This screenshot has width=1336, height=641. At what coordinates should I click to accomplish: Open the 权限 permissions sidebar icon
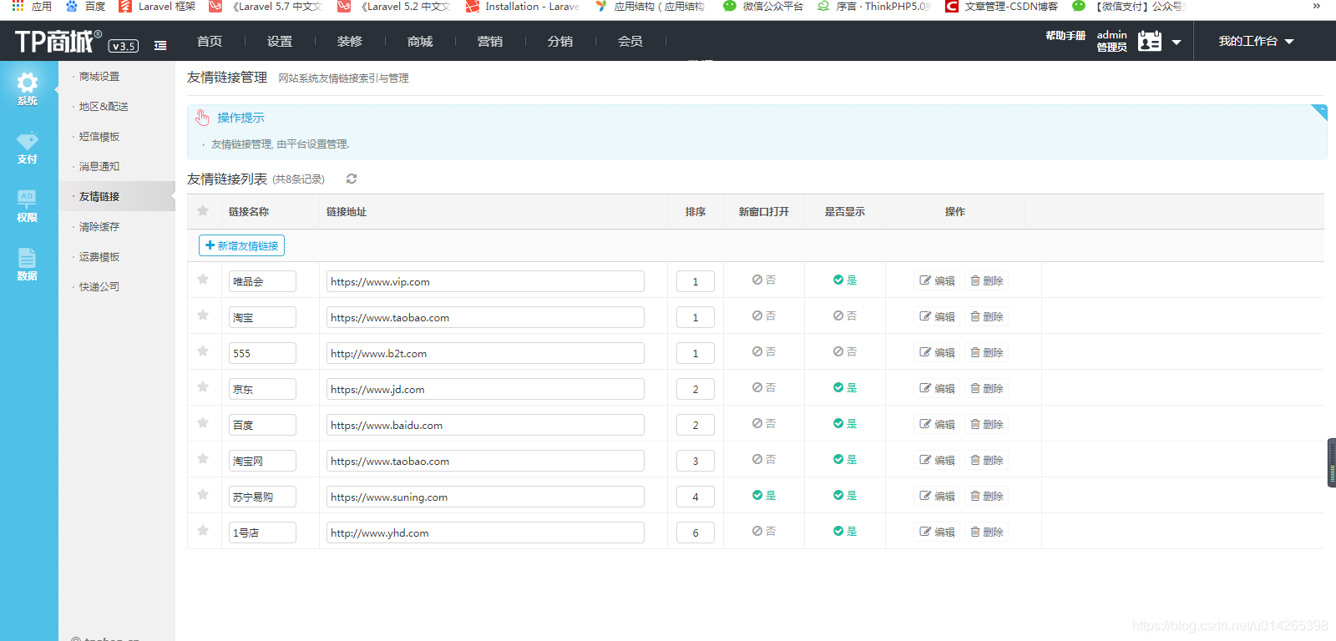pos(28,205)
